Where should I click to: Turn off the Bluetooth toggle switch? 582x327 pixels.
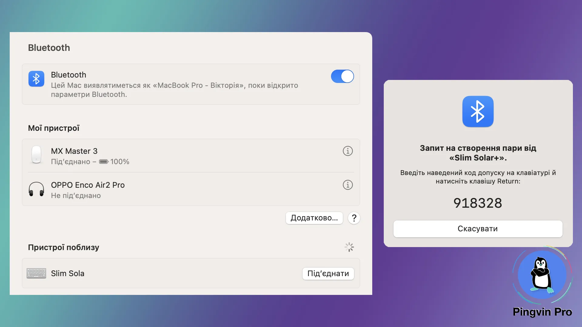[342, 76]
